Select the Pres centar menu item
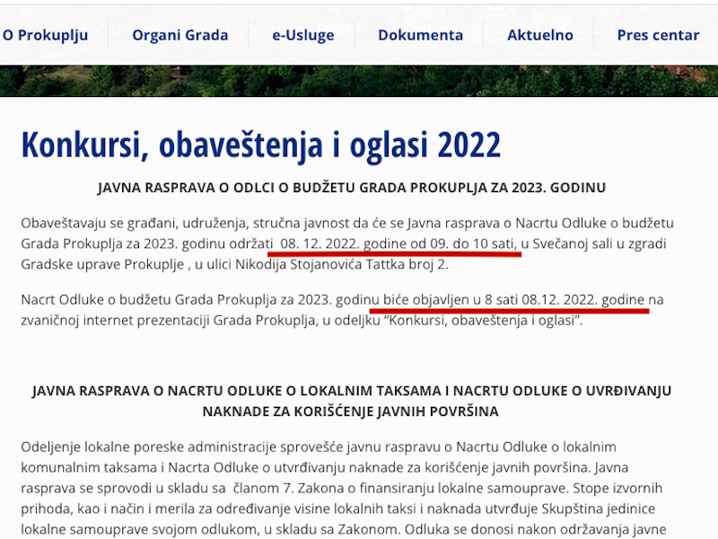The image size is (718, 539). (656, 35)
